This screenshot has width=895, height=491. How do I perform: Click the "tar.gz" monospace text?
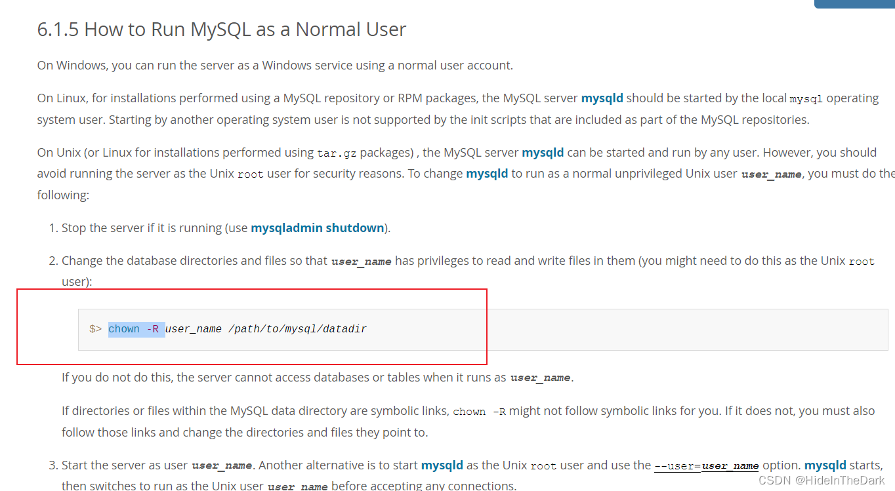click(x=337, y=153)
